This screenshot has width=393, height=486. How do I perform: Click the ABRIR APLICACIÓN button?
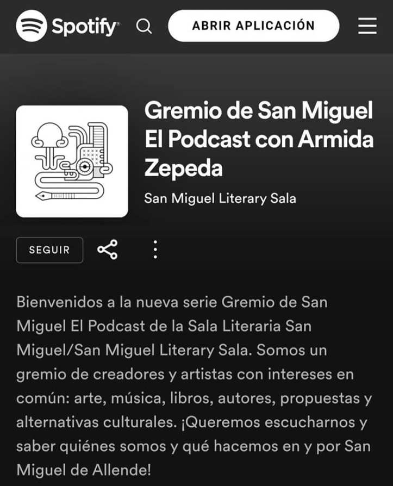coord(253,26)
